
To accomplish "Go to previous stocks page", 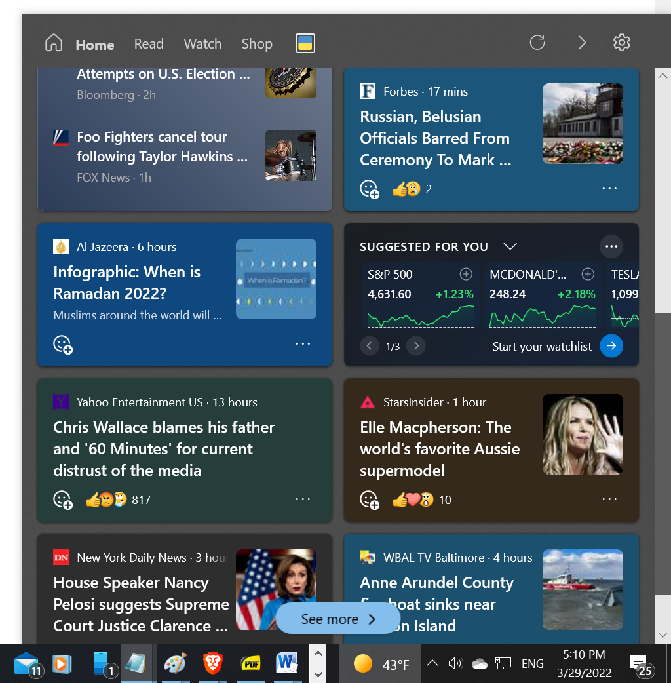I will pos(369,346).
